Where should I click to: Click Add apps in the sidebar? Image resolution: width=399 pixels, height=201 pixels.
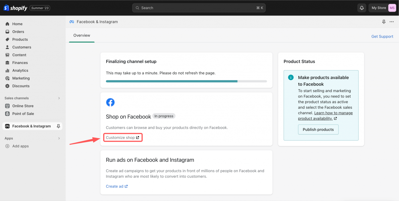point(21,146)
